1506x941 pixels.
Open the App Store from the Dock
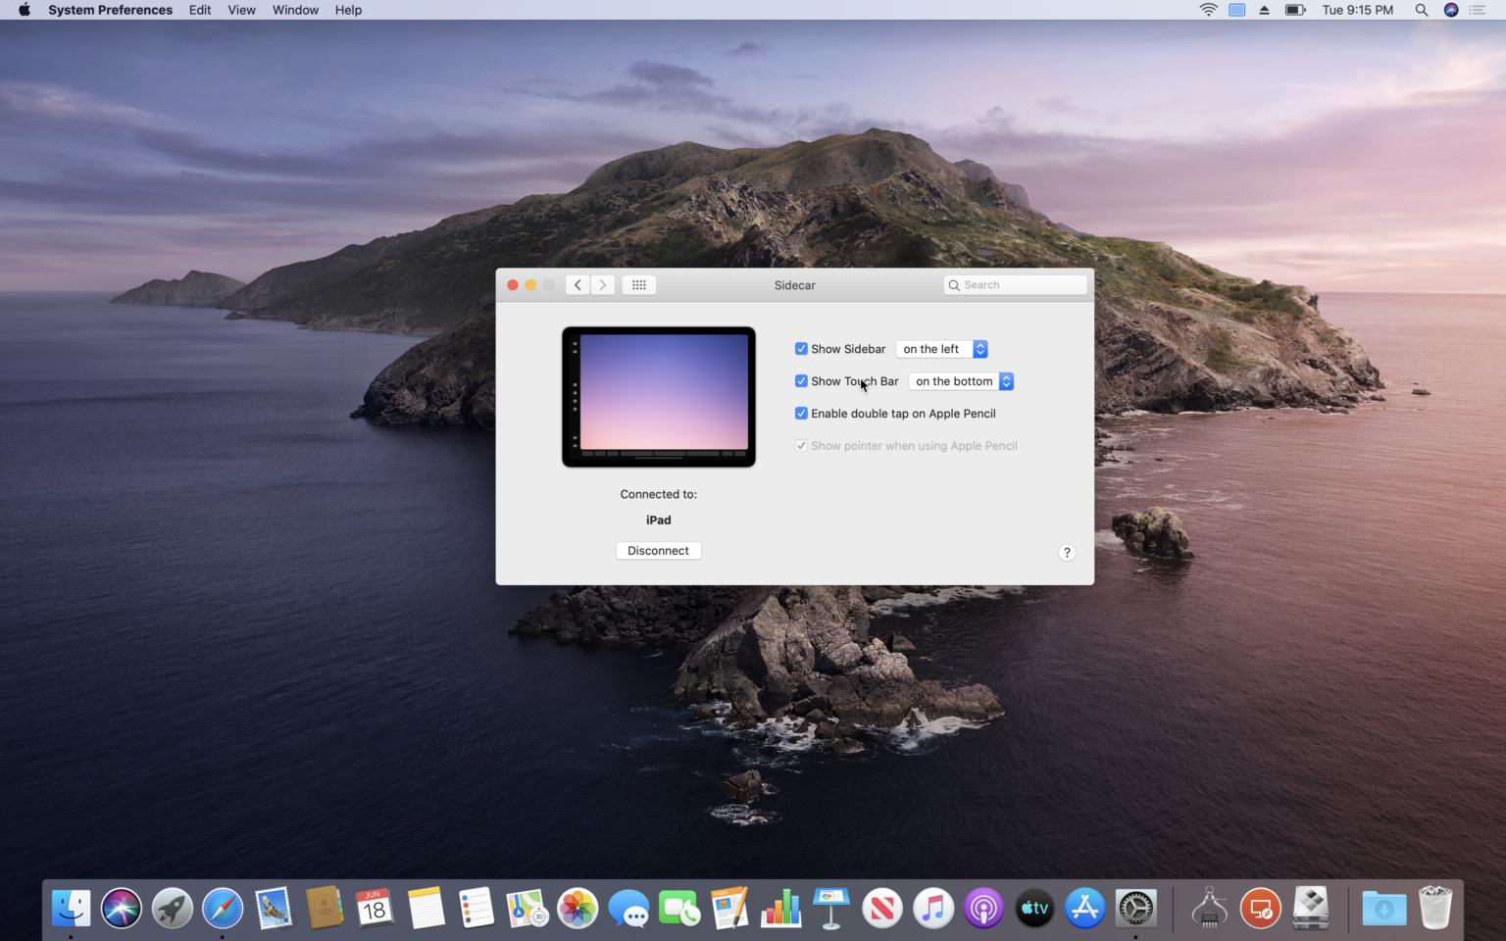(x=1084, y=908)
